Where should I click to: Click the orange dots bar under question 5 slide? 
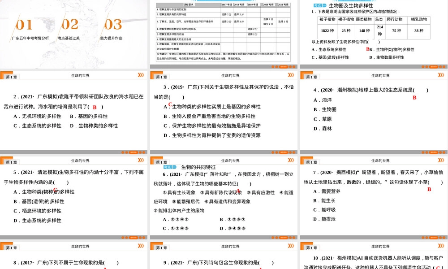pyautogui.click(x=134, y=238)
